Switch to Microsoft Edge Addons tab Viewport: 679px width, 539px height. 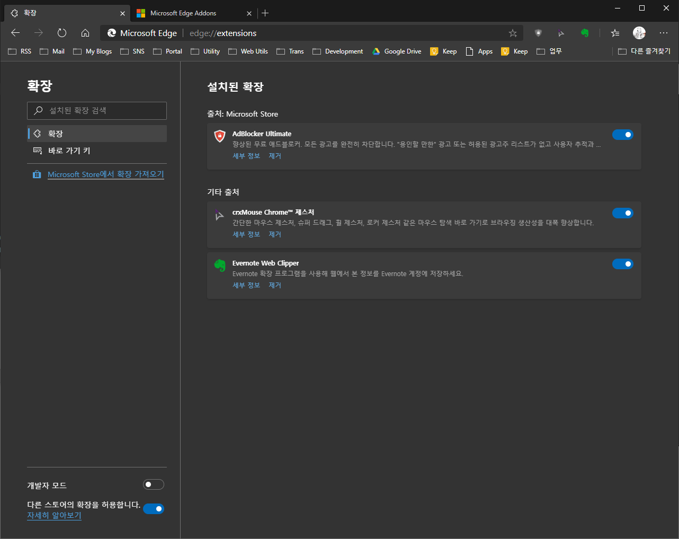[194, 13]
